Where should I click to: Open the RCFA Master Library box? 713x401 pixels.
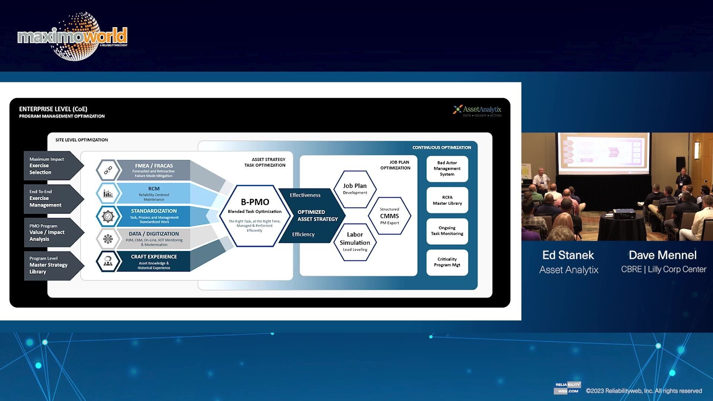(447, 200)
